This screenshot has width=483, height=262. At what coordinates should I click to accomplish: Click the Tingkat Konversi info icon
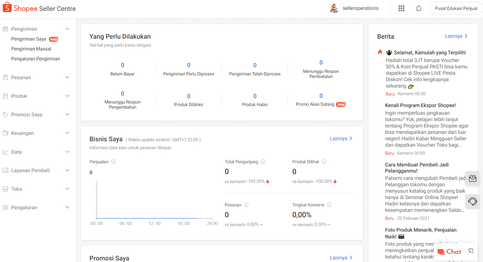[x=329, y=205]
